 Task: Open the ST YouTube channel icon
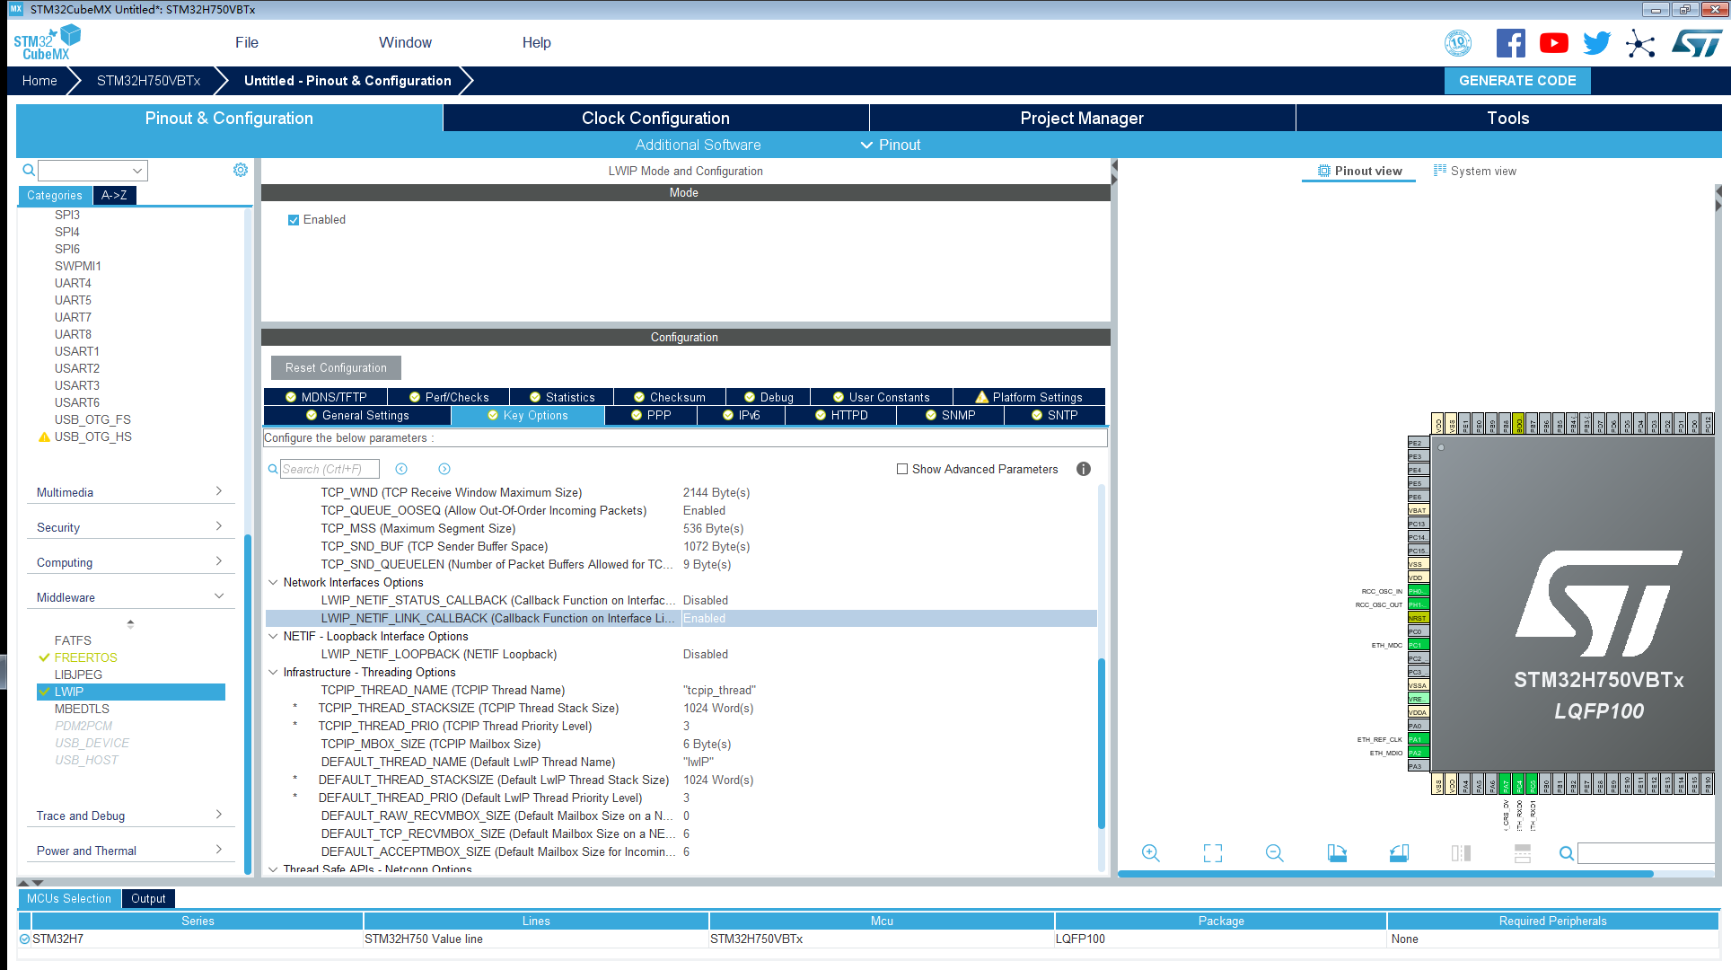pos(1553,43)
